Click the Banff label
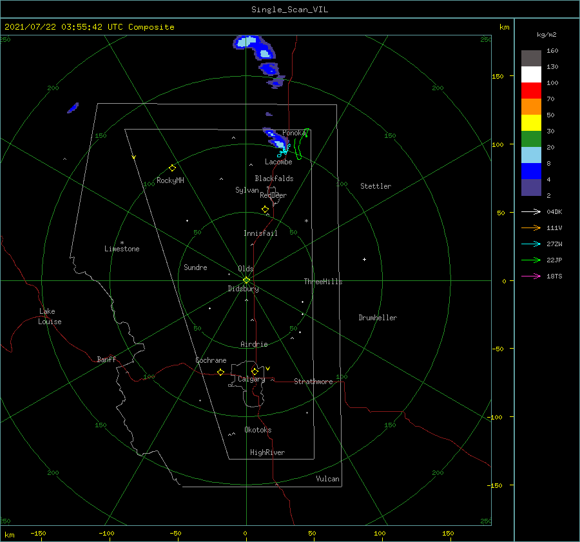 pyautogui.click(x=106, y=359)
